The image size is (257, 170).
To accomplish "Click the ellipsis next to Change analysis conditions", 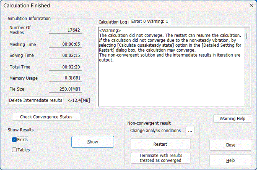I will click(x=190, y=131).
